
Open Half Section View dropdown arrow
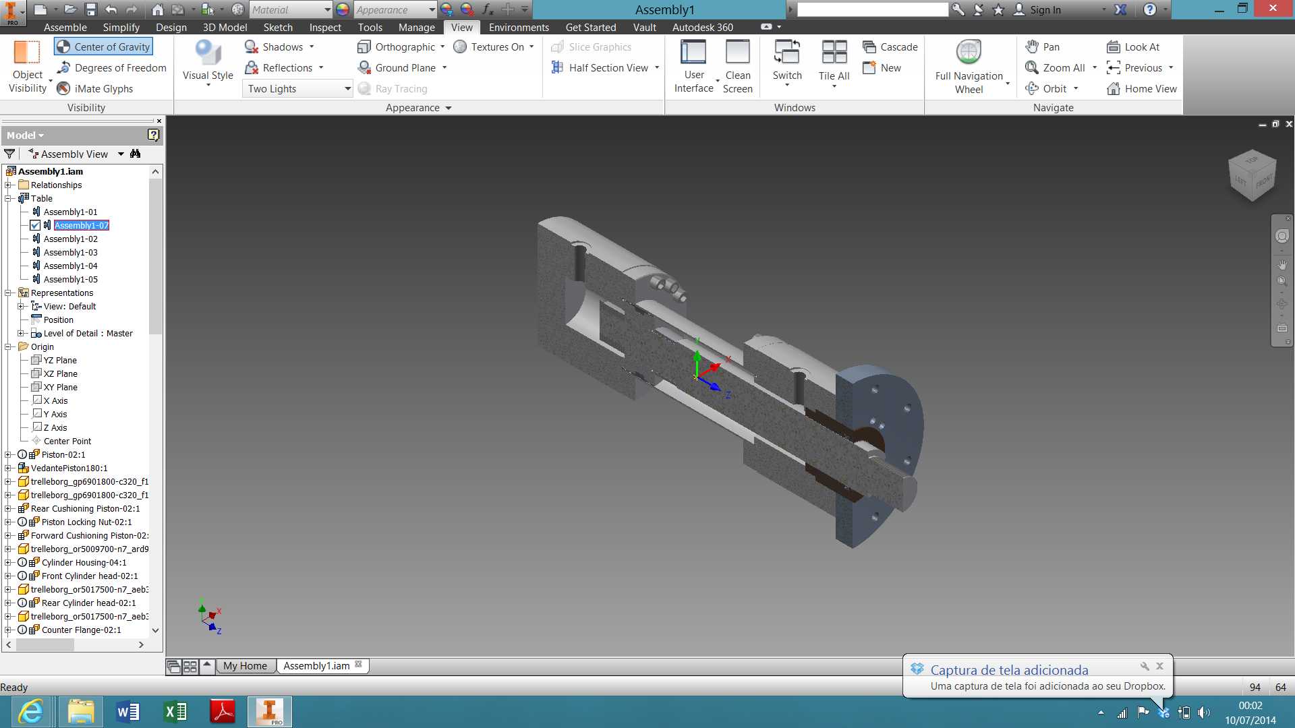tap(657, 67)
